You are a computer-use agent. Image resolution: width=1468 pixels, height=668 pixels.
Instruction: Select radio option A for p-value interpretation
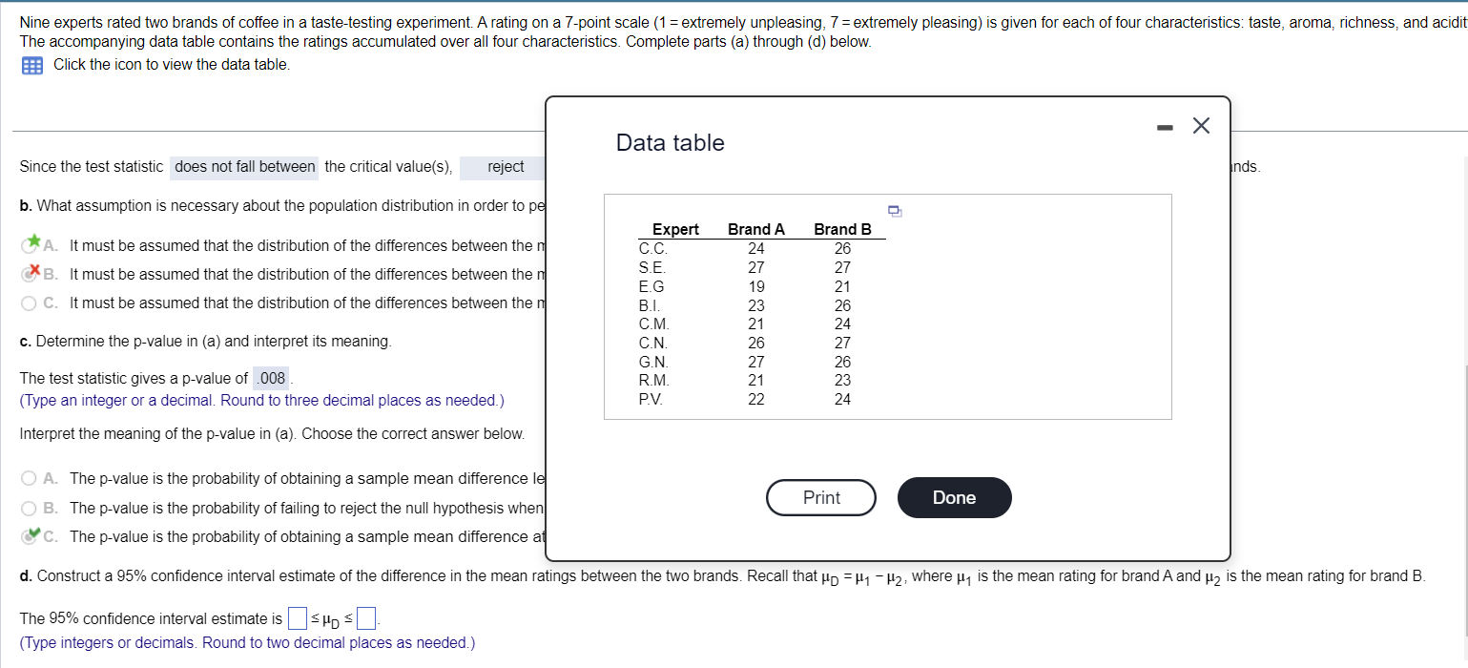coord(29,478)
